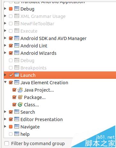Click the Breakpoints group icon
116x148 pixels.
(x=17, y=68)
